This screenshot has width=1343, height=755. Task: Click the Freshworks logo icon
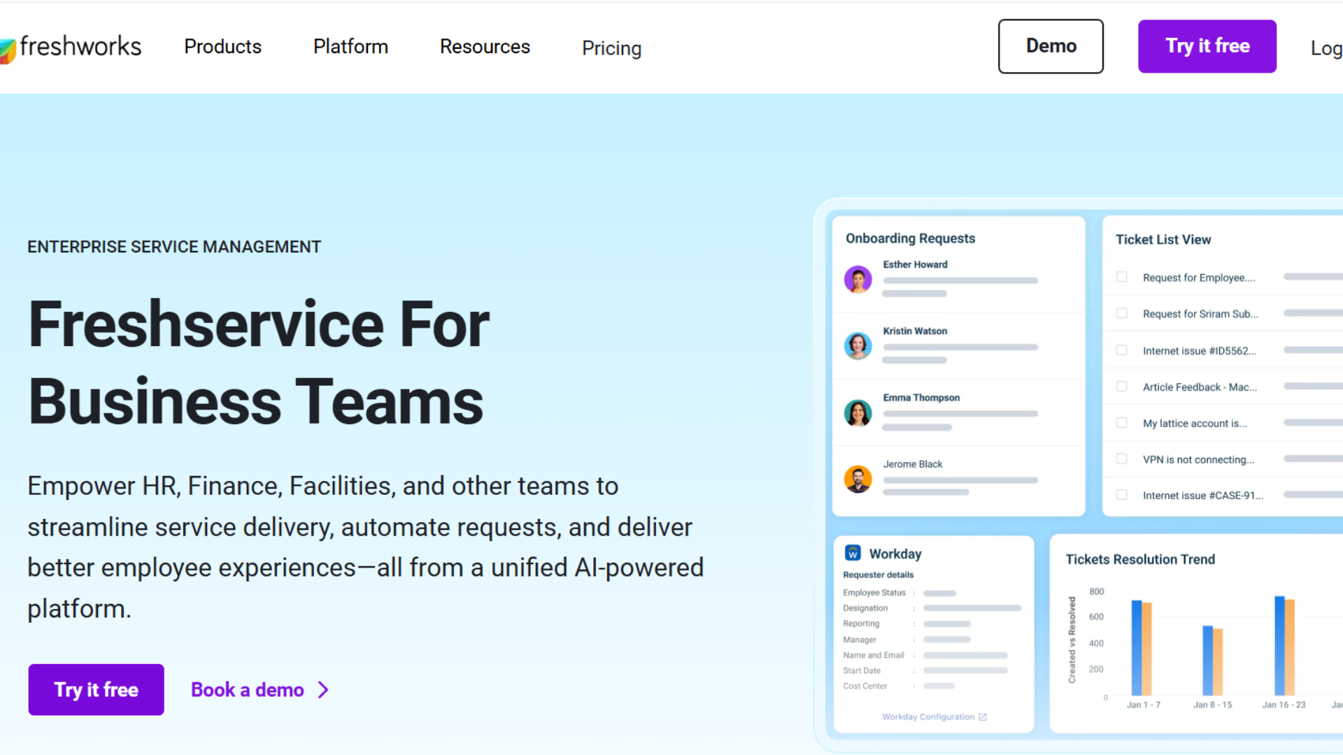(7, 50)
